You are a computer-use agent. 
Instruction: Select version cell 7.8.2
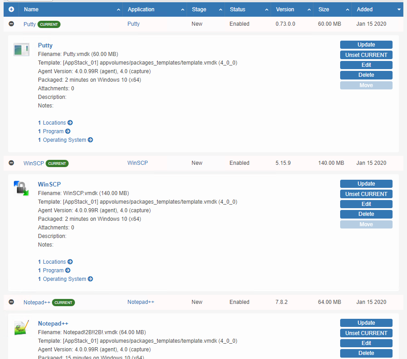tap(281, 302)
